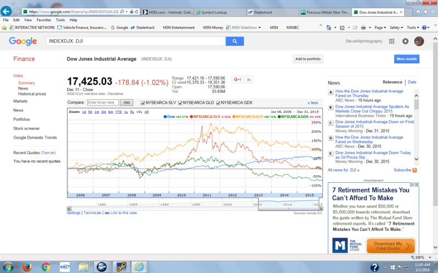Open the Stock screener sidebar link
438x273 pixels.
pyautogui.click(x=26, y=128)
